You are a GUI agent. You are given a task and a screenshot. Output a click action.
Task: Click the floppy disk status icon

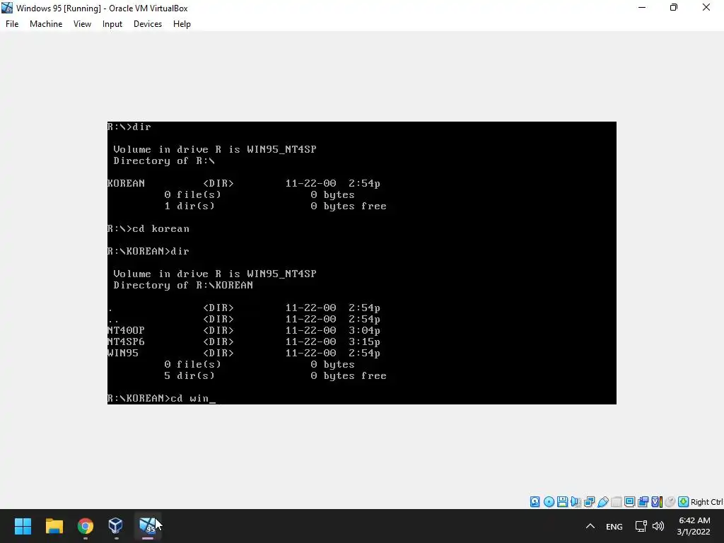[x=562, y=502]
